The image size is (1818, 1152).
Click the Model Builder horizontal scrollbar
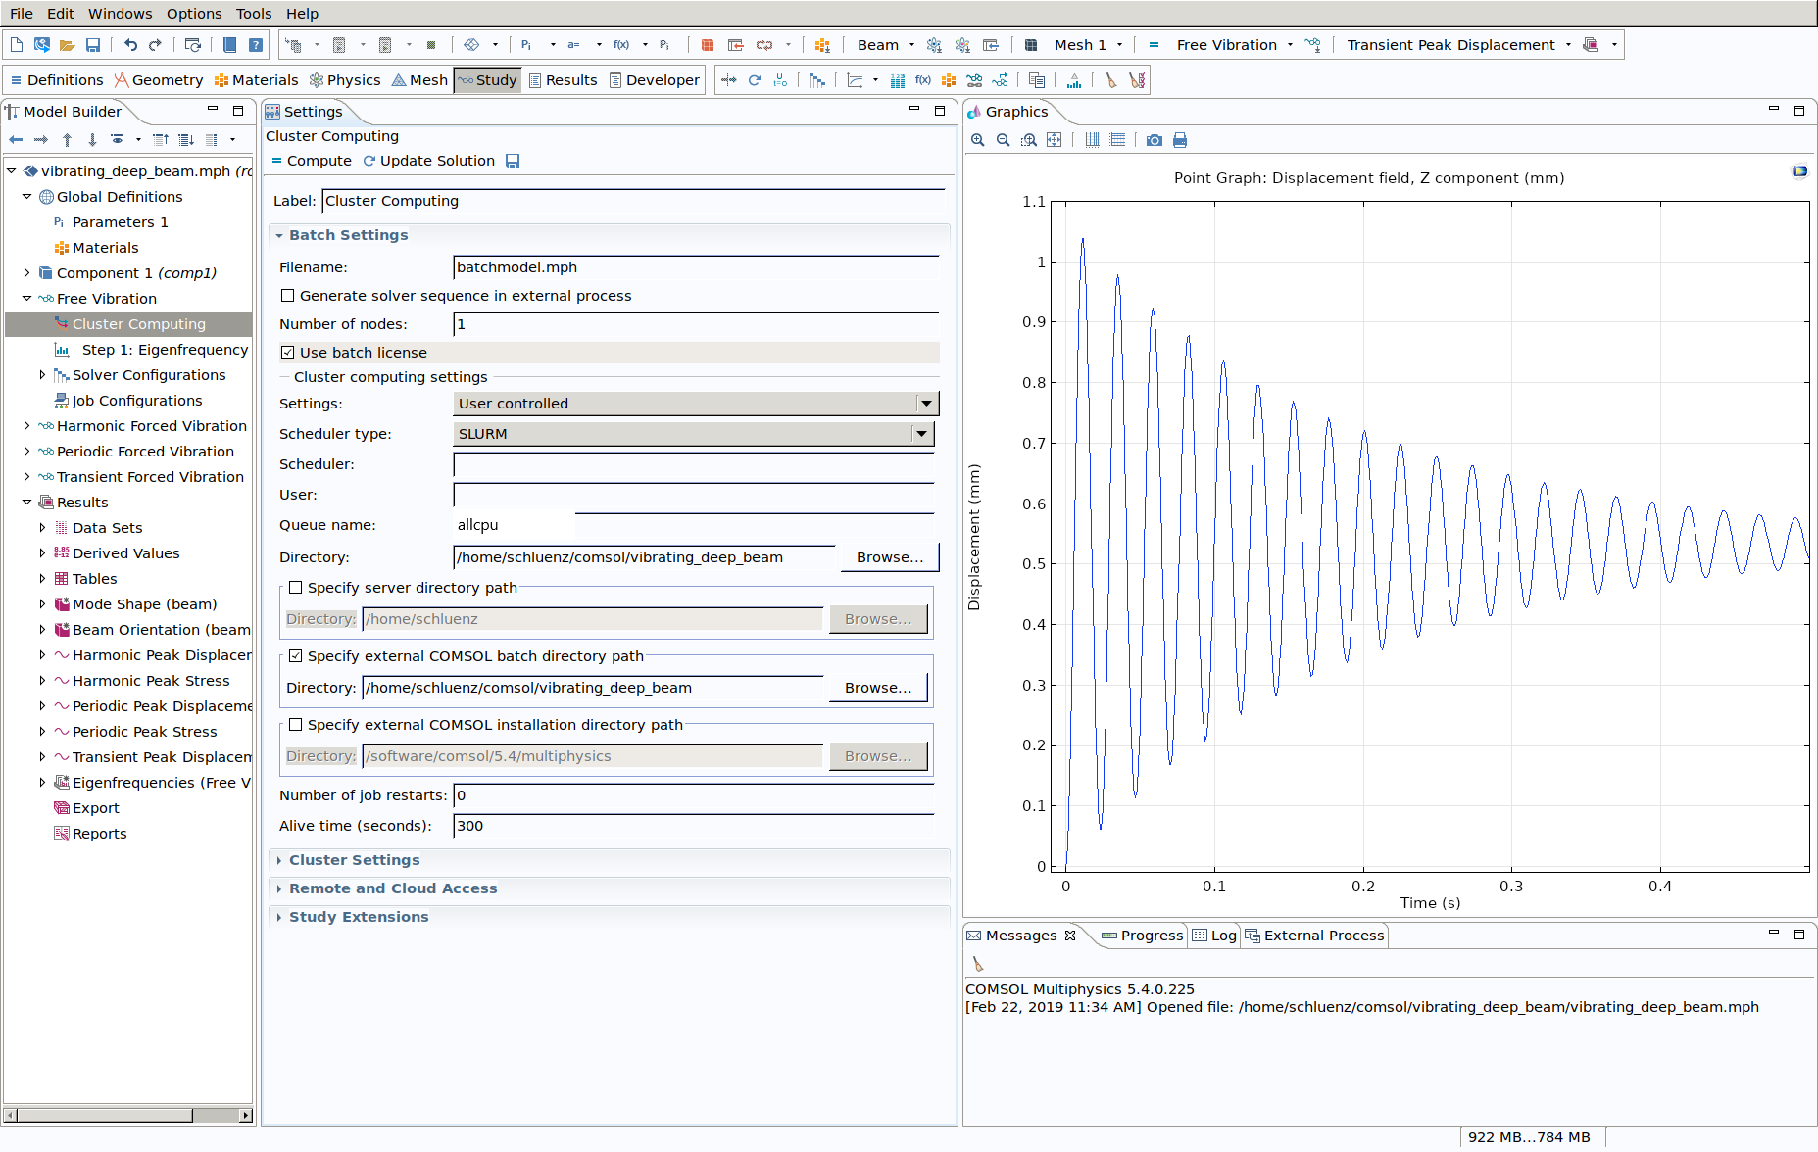pyautogui.click(x=103, y=1115)
